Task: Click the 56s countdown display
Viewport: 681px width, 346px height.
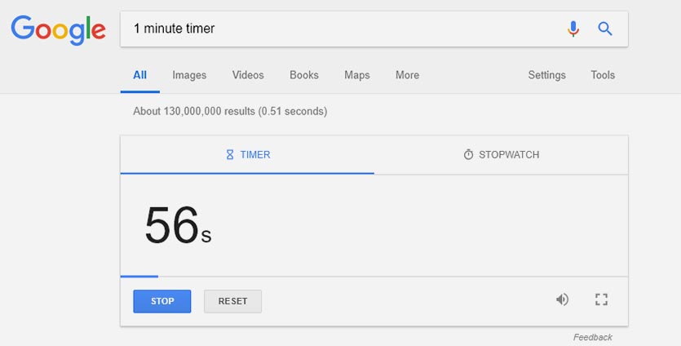Action: point(178,226)
